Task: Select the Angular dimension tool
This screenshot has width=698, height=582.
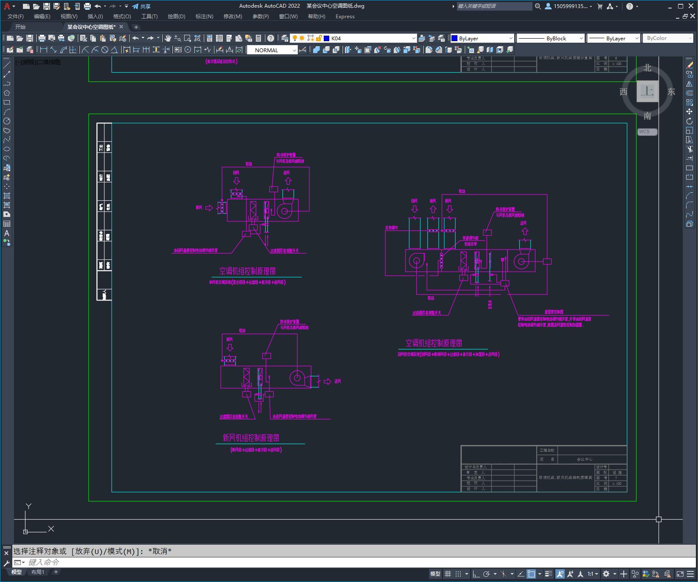Action: (x=115, y=50)
